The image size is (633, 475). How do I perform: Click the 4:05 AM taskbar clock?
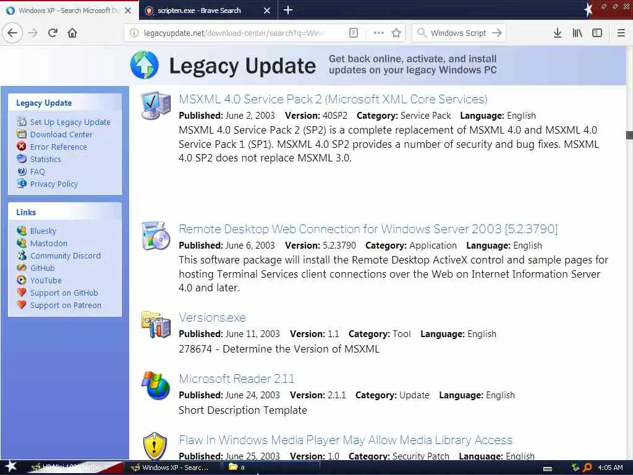click(x=610, y=468)
